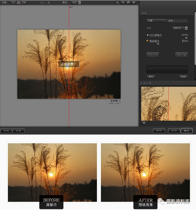
Task: Pin the loupe position
Action: pos(144,123)
